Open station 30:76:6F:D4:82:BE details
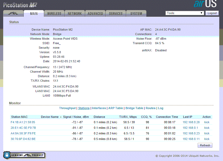Image resolution: width=223 pixels, height=161 pixels. [23, 139]
